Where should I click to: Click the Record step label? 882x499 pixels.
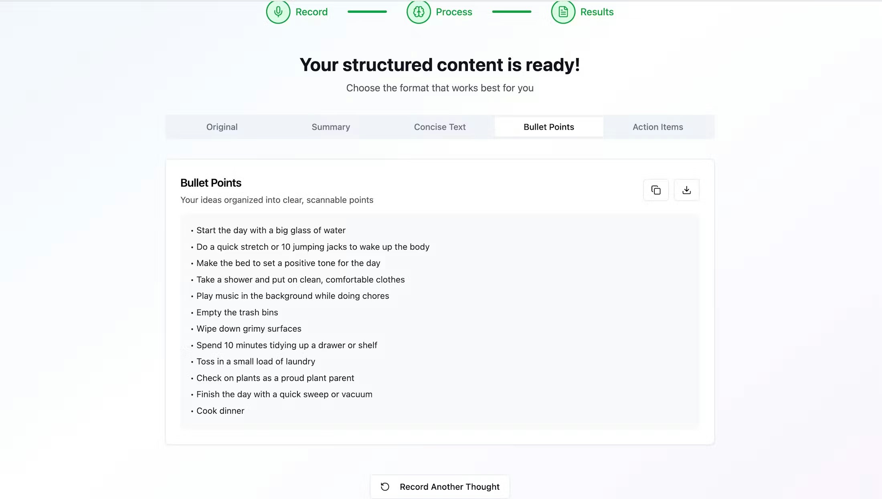point(312,12)
